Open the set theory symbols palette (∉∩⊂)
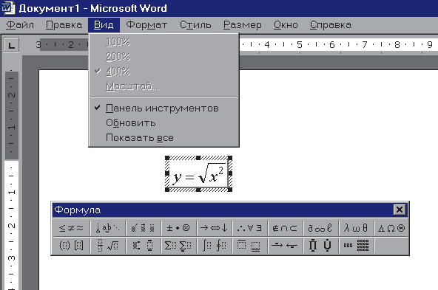The height and width of the screenshot is (290, 438). coord(285,228)
